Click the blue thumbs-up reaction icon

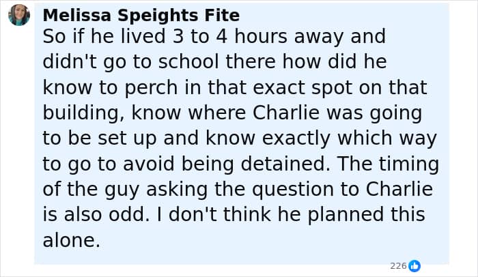414,265
